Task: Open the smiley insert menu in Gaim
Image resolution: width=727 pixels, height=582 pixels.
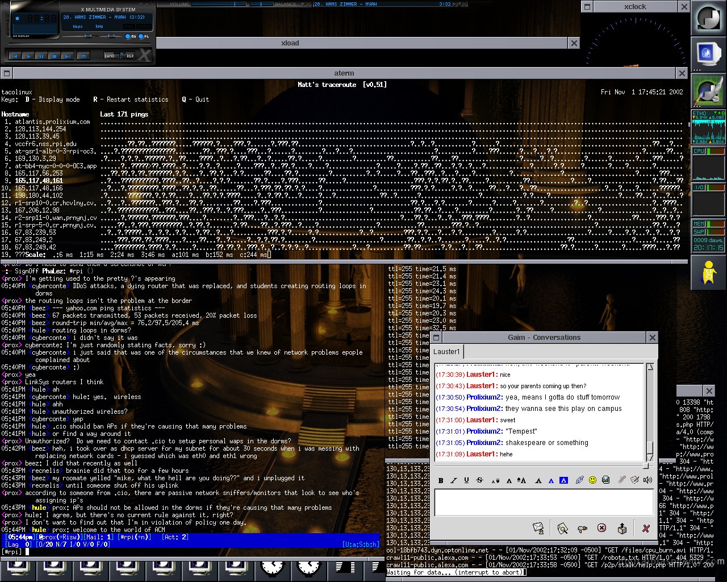Action: coord(592,480)
